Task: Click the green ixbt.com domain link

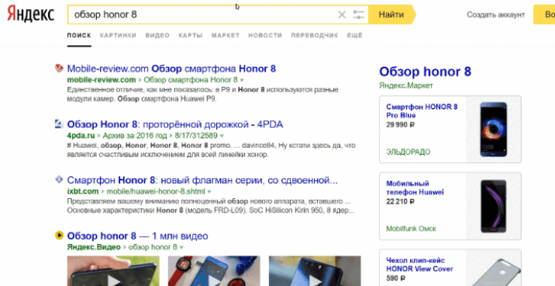Action: [83, 191]
